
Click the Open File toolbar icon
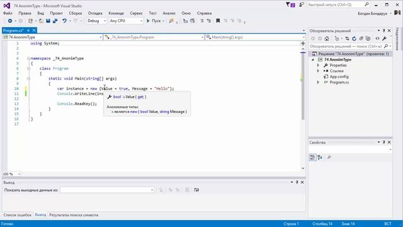[41, 21]
